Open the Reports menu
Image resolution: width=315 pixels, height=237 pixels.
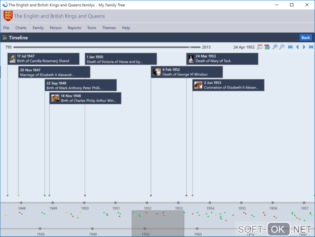point(74,28)
